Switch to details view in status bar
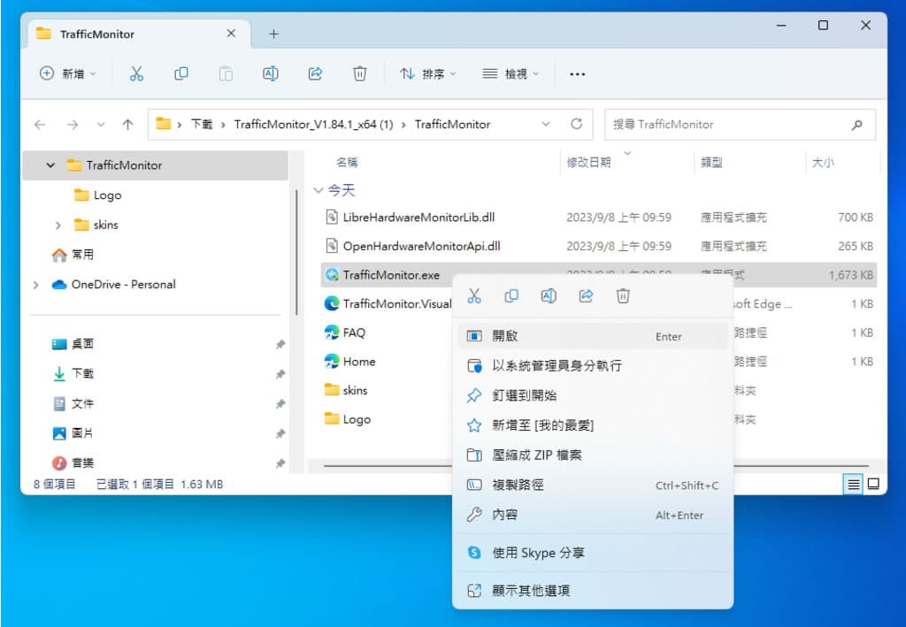This screenshot has height=627, width=906. pyautogui.click(x=854, y=484)
